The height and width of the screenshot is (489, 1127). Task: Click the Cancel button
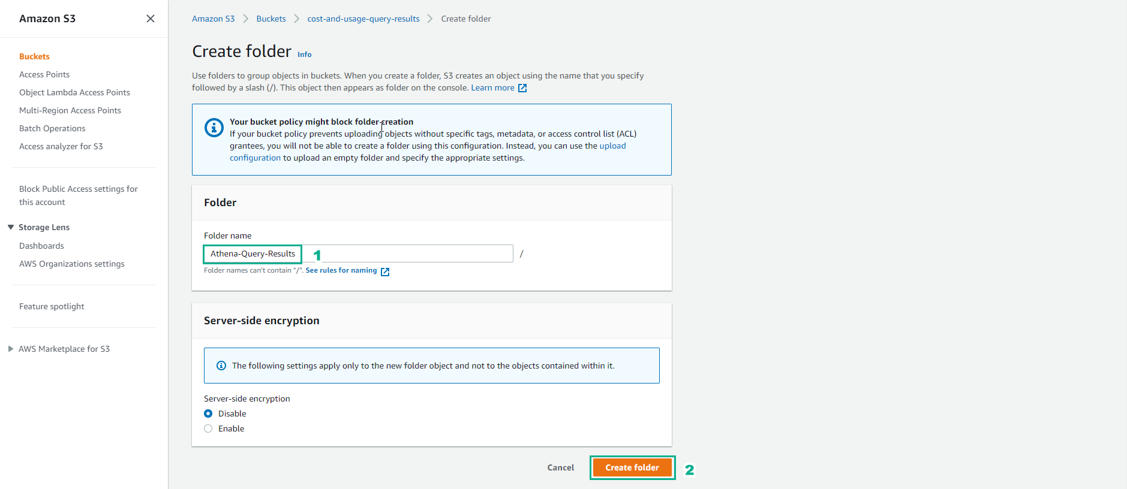561,467
